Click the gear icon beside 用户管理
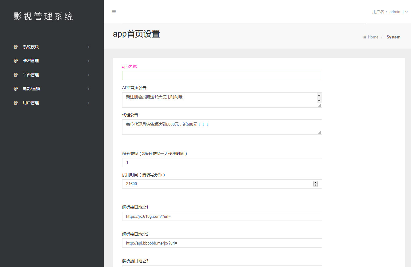Image resolution: width=411 pixels, height=267 pixels. [16, 103]
